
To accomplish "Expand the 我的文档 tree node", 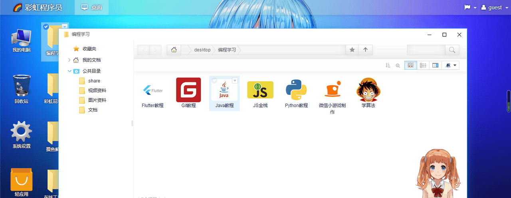I will tap(69, 60).
